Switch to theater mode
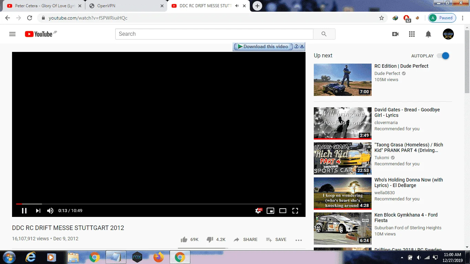The image size is (470, 264). click(x=283, y=211)
